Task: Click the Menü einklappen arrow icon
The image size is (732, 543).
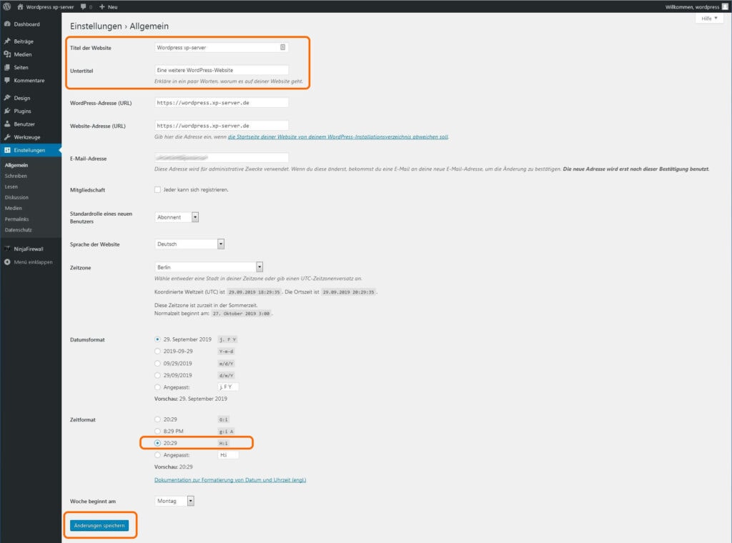Action: [x=7, y=261]
